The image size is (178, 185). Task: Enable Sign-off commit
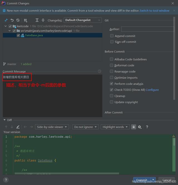point(112,42)
